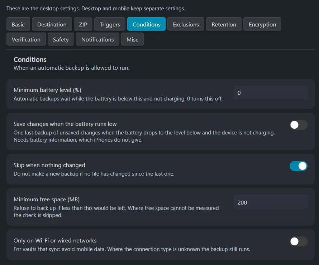Click the 'Skip when nothing changed' label
Image resolution: width=319 pixels, height=265 pixels.
pyautogui.click(x=49, y=165)
